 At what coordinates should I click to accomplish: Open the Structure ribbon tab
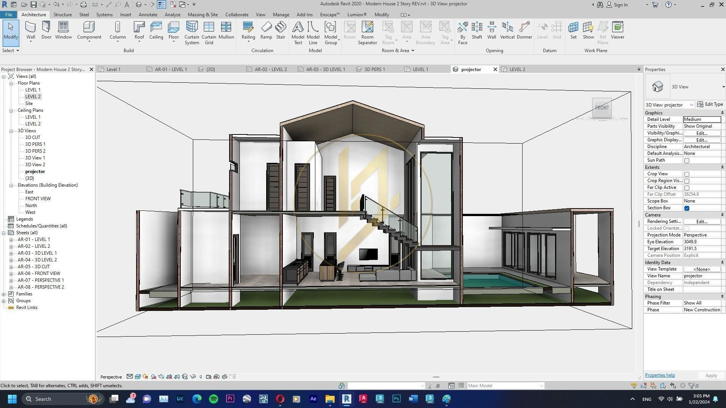pos(63,15)
